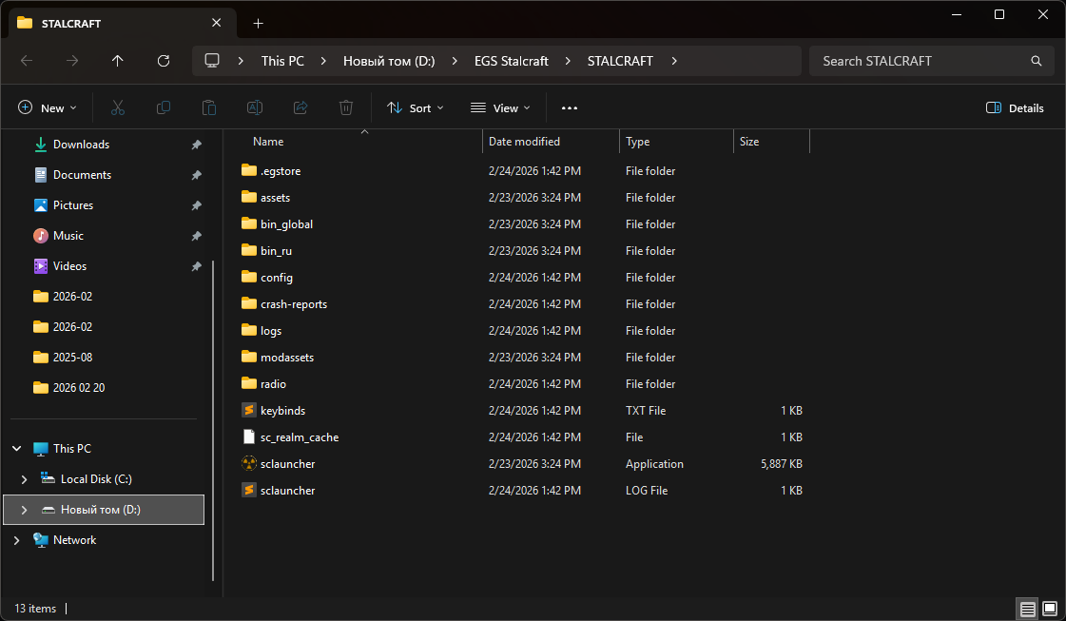Click the Up one level arrow
Image resolution: width=1066 pixels, height=621 pixels.
pyautogui.click(x=117, y=61)
